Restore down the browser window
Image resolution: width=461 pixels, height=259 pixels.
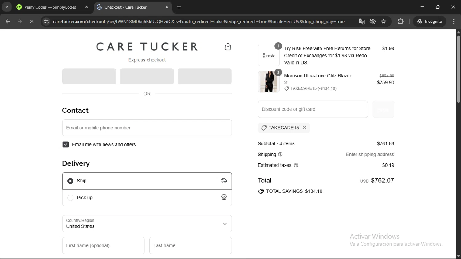pos(438,7)
